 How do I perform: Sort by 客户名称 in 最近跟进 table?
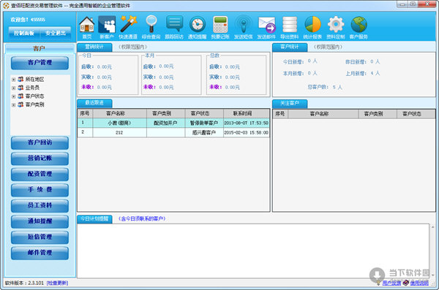[119, 113]
